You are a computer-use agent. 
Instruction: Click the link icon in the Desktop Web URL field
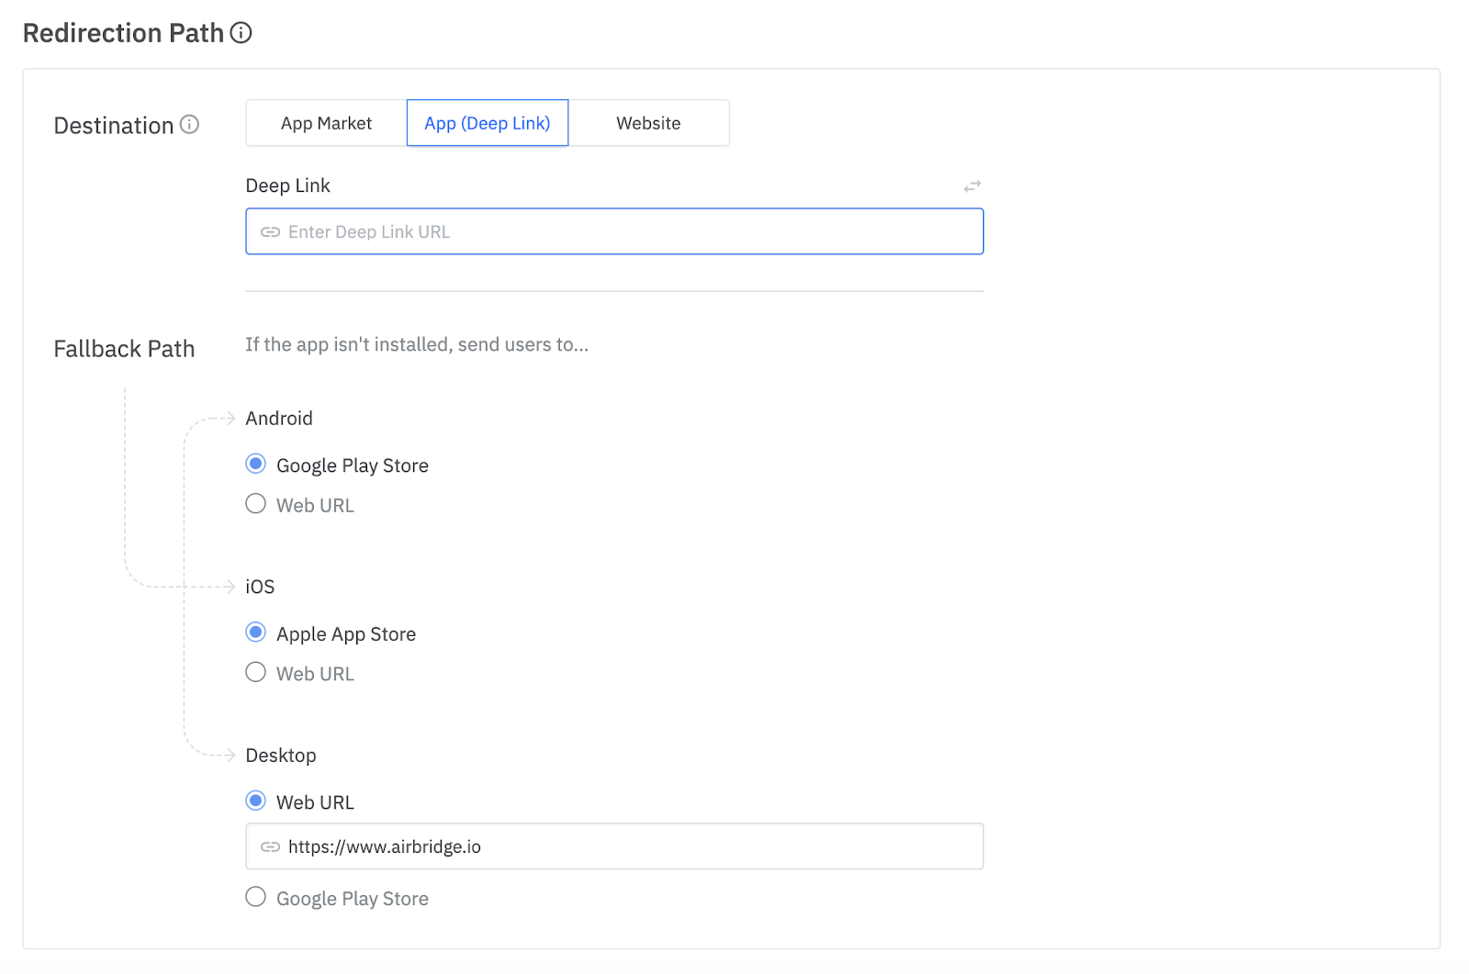[270, 846]
